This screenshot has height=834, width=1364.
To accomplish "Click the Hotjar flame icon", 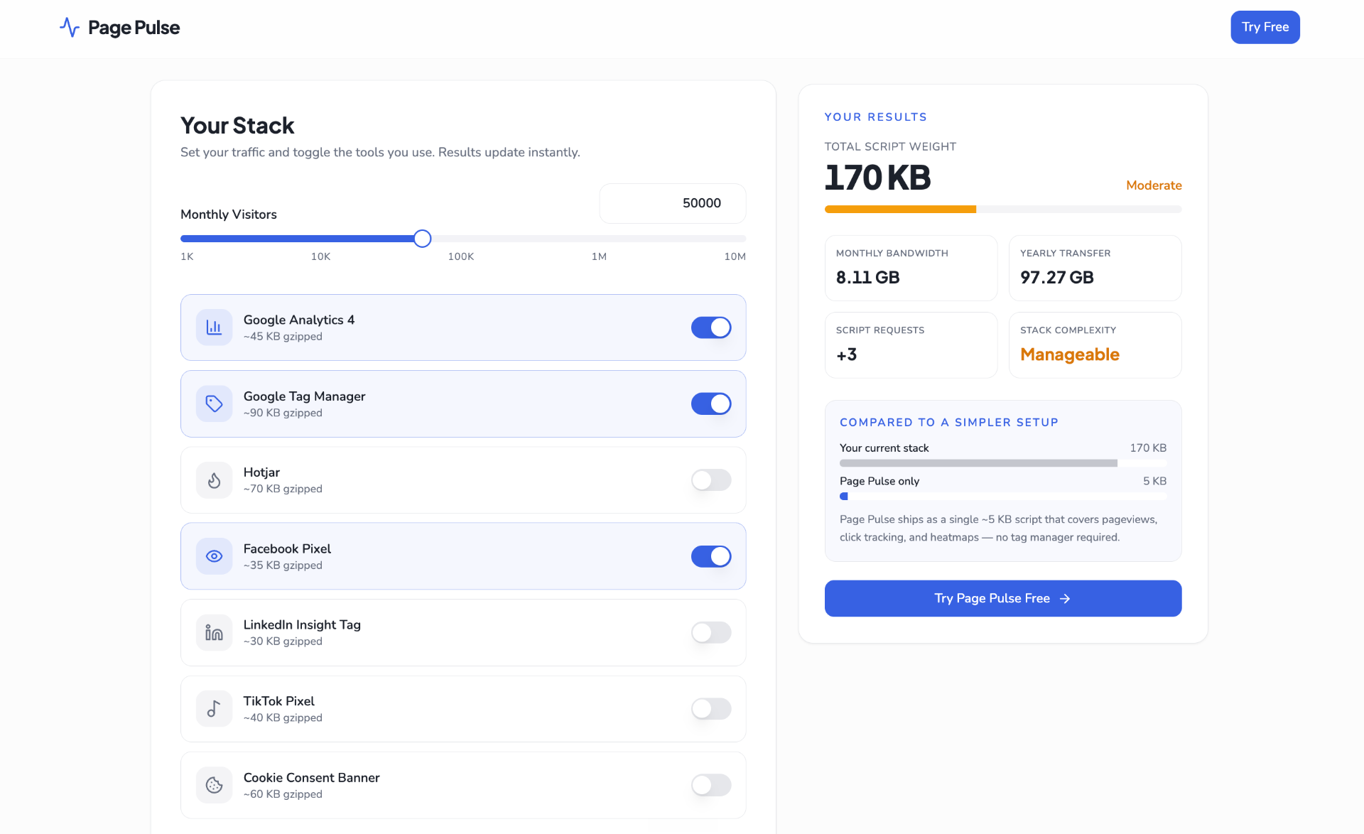I will 214,480.
